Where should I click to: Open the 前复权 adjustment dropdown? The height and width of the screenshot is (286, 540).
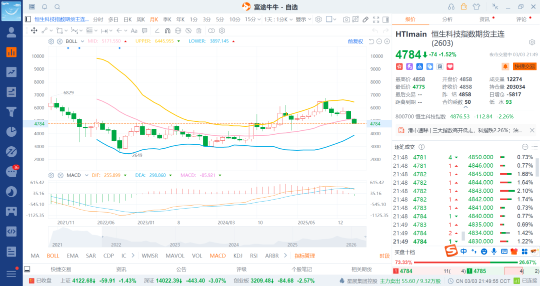tap(355, 41)
